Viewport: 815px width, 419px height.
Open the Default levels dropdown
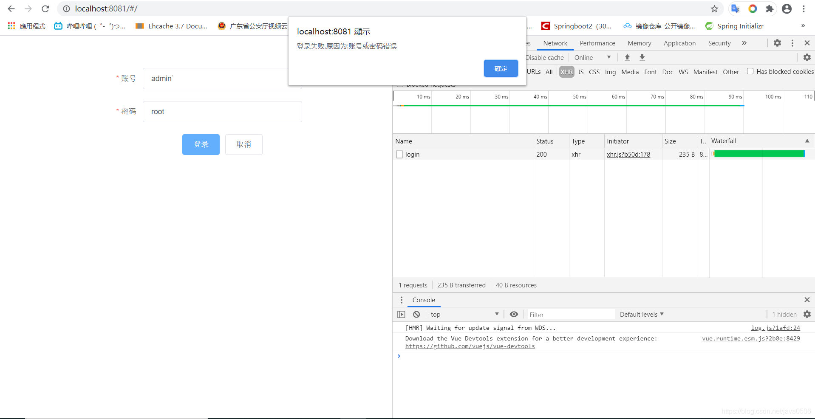642,315
